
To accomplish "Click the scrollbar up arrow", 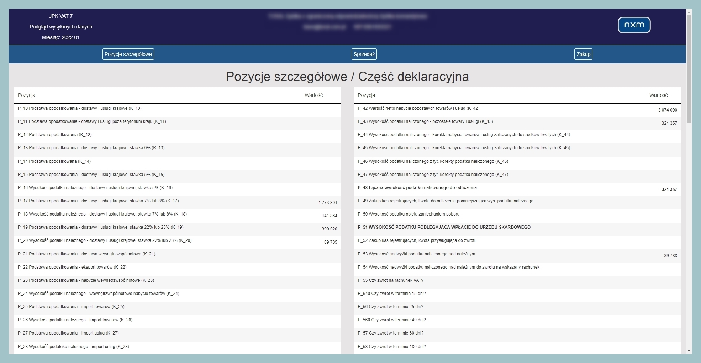I will coord(689,12).
